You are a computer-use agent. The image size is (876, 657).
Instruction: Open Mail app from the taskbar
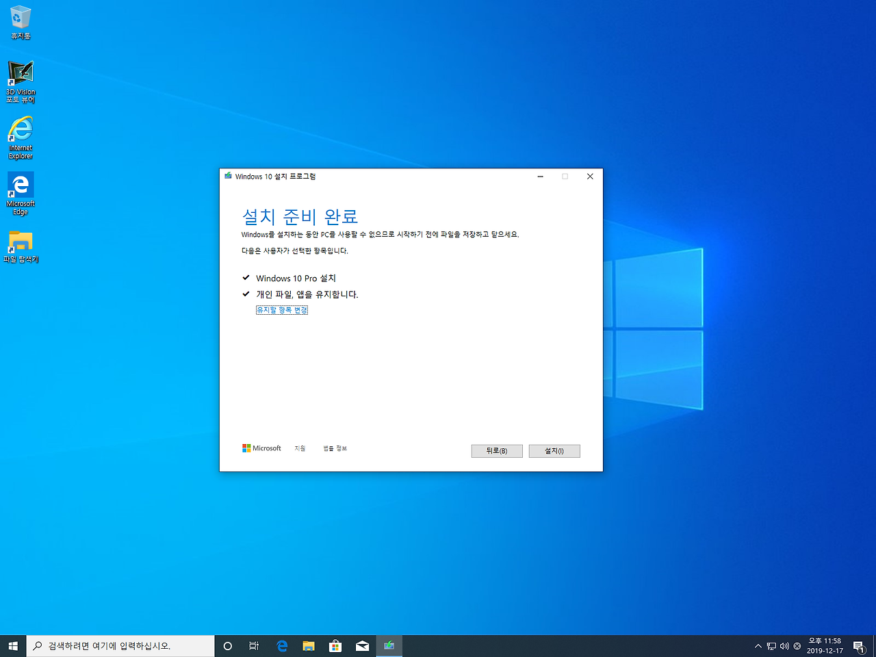362,646
